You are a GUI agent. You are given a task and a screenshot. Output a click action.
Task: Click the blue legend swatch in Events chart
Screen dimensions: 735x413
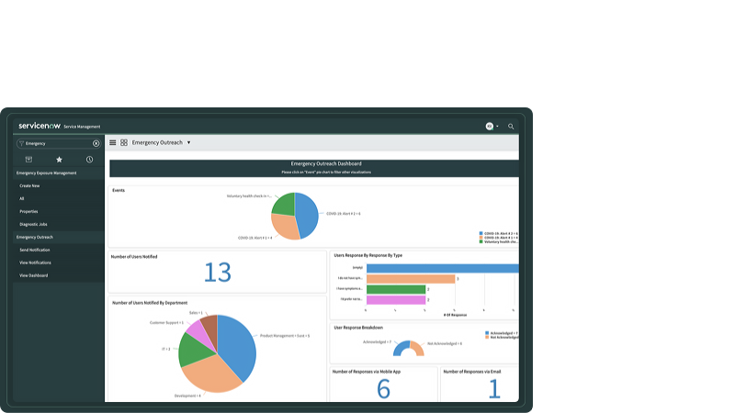pyautogui.click(x=481, y=233)
